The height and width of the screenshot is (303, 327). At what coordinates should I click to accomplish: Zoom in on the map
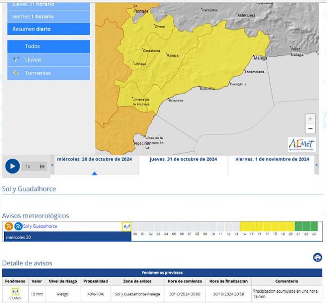(x=310, y=119)
